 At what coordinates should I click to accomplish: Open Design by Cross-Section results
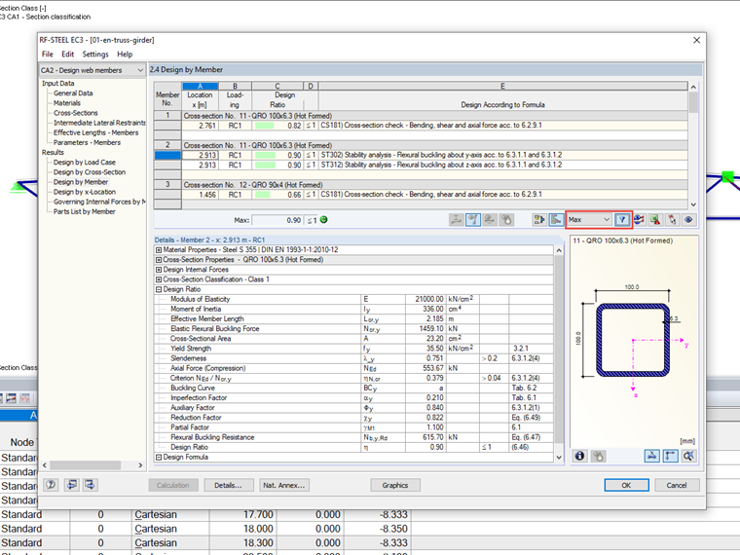[x=90, y=172]
